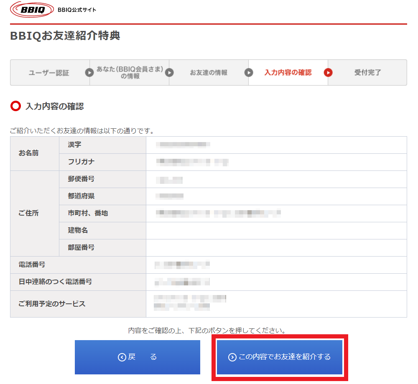This screenshot has height=384, width=418.
Task: Click the BBIQお友達紹介特典 page title
Action: pos(65,36)
